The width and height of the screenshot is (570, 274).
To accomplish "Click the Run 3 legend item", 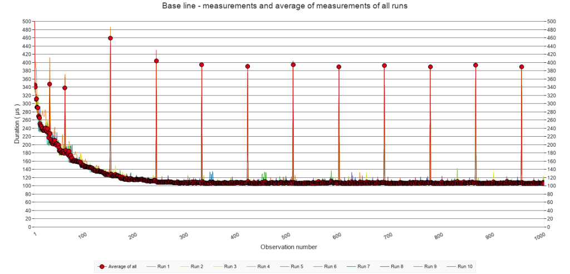I will [x=230, y=267].
